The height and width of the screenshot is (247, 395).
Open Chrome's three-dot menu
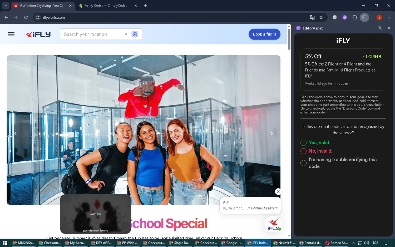tap(389, 17)
